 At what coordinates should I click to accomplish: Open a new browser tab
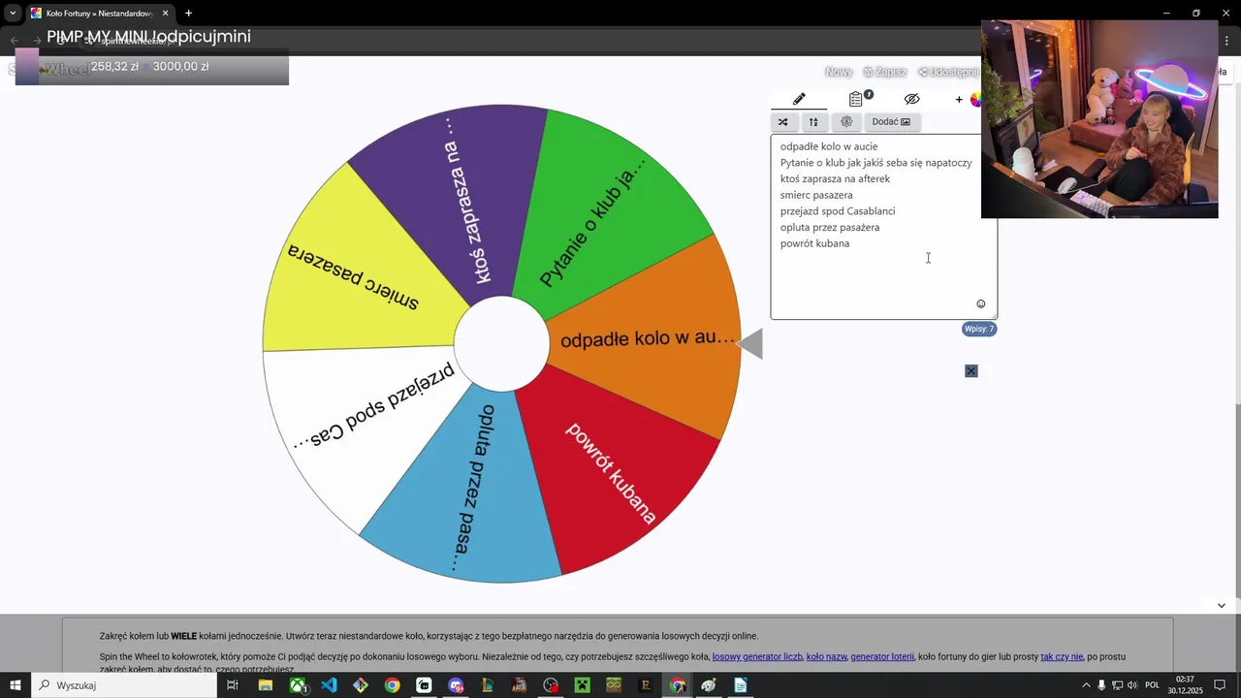[x=188, y=14]
